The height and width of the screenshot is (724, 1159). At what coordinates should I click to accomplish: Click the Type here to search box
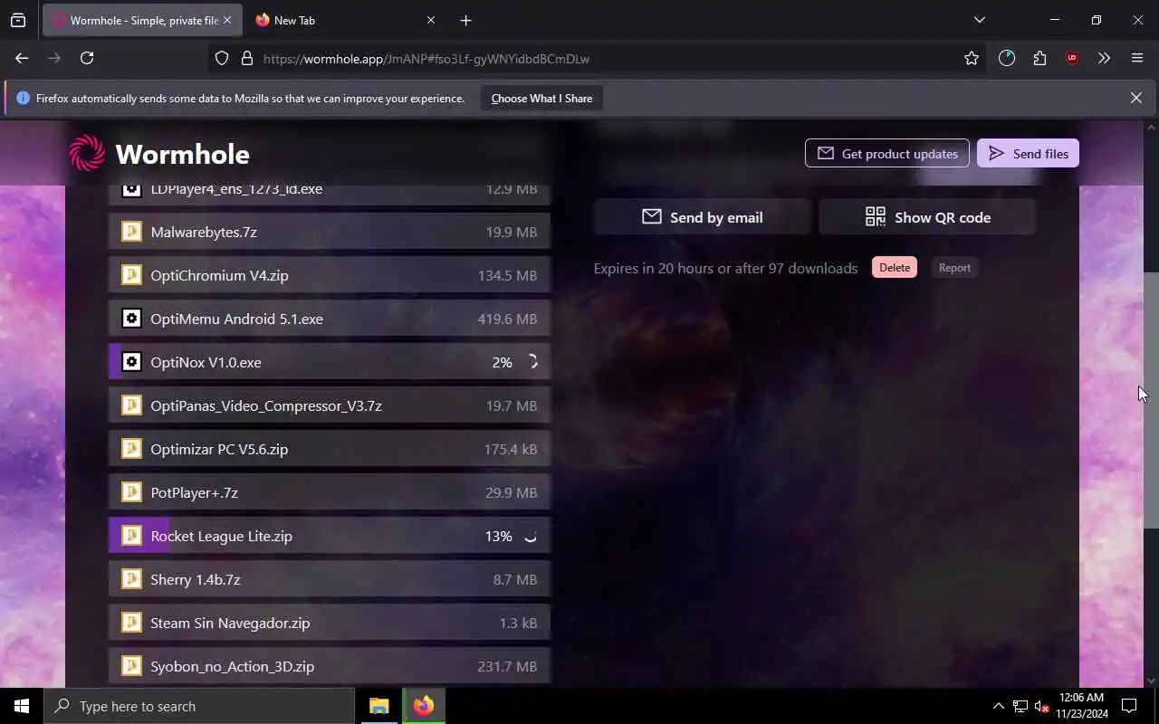click(x=199, y=706)
